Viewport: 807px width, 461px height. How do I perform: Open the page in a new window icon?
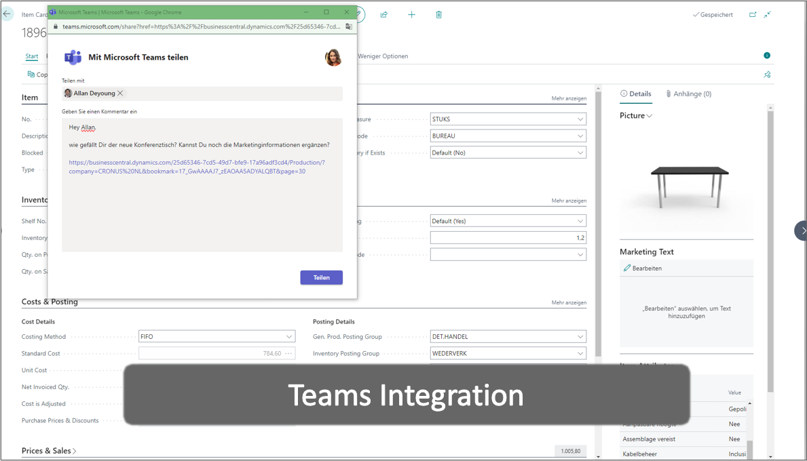pos(753,14)
